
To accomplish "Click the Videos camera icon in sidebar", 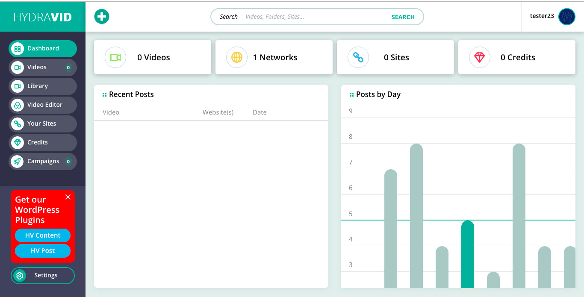I will [x=18, y=68].
